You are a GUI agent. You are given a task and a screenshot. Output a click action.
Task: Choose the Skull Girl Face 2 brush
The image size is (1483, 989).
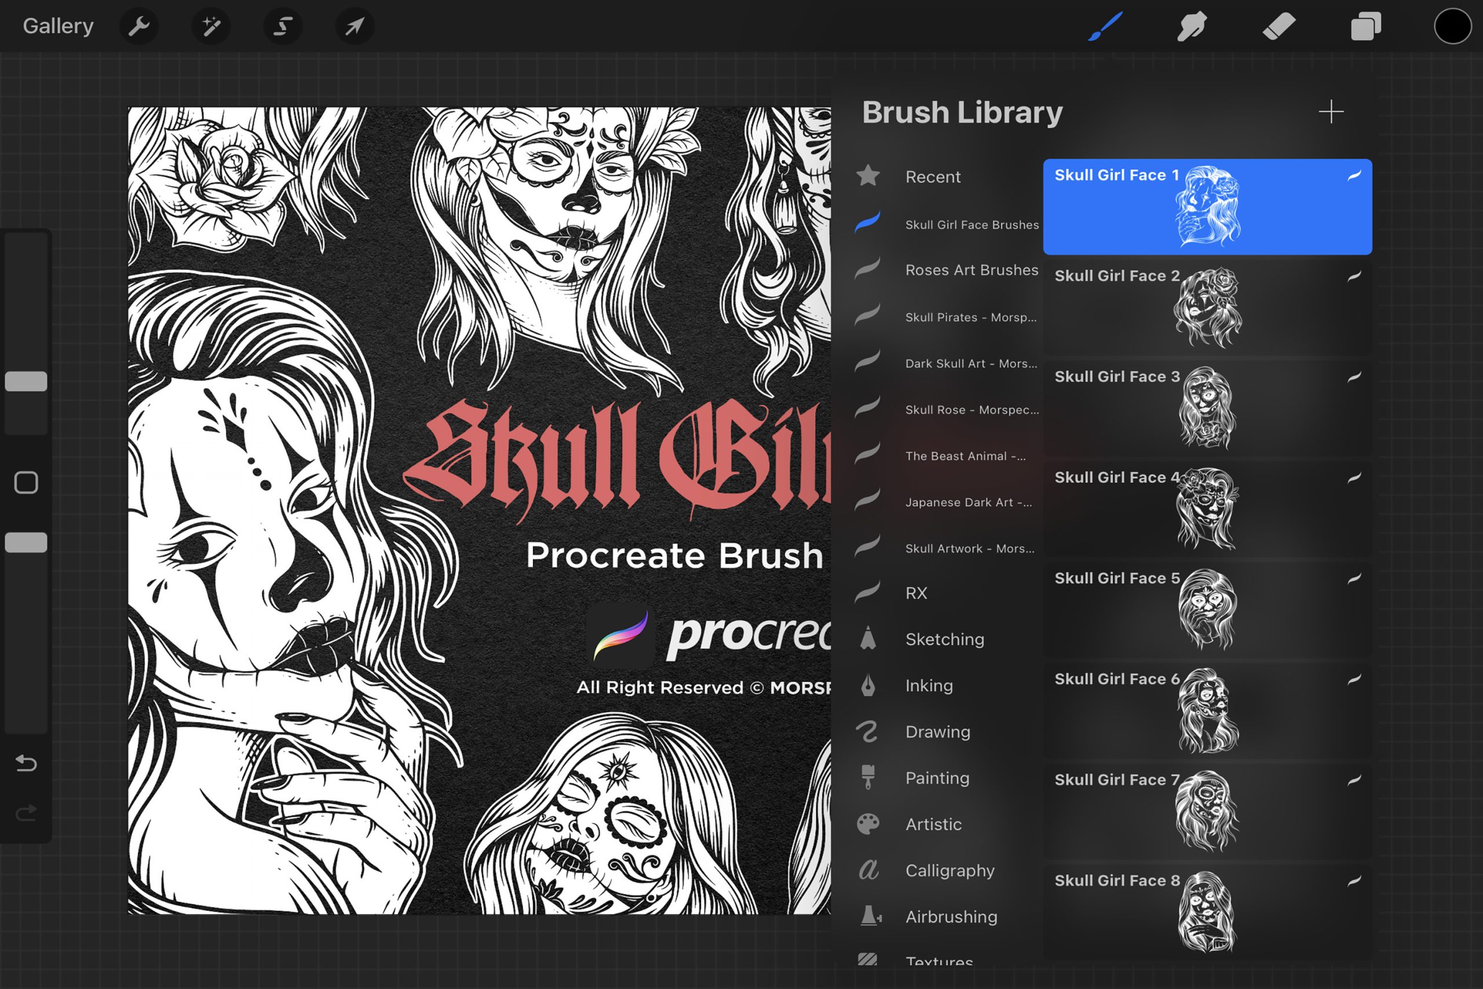pyautogui.click(x=1207, y=307)
